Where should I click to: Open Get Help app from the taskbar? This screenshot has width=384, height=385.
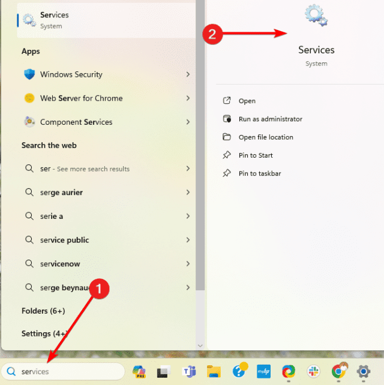click(x=239, y=370)
